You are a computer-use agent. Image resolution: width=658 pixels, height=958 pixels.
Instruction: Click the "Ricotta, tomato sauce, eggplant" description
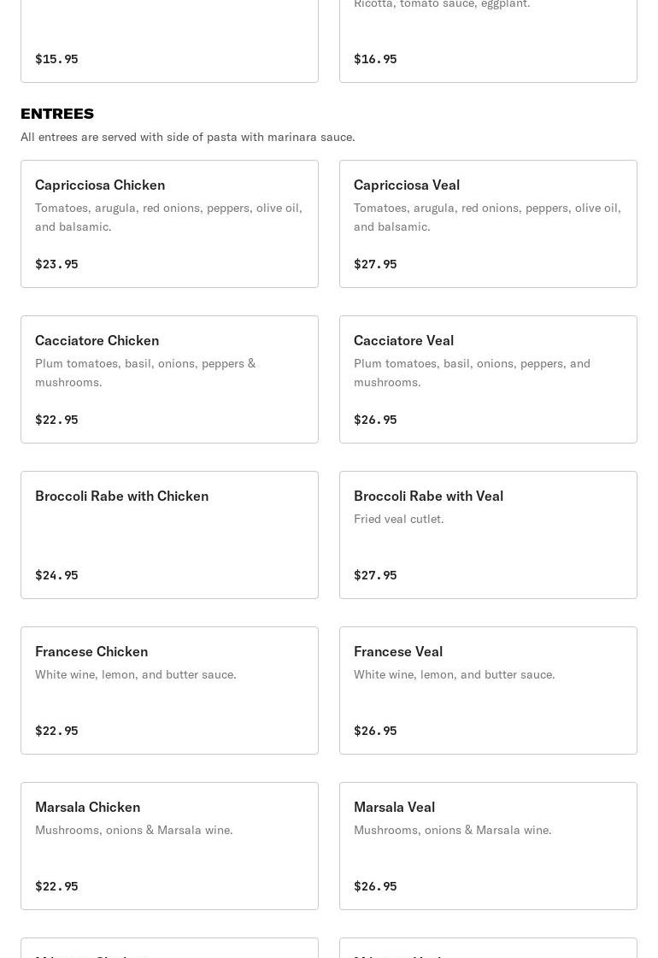442,5
